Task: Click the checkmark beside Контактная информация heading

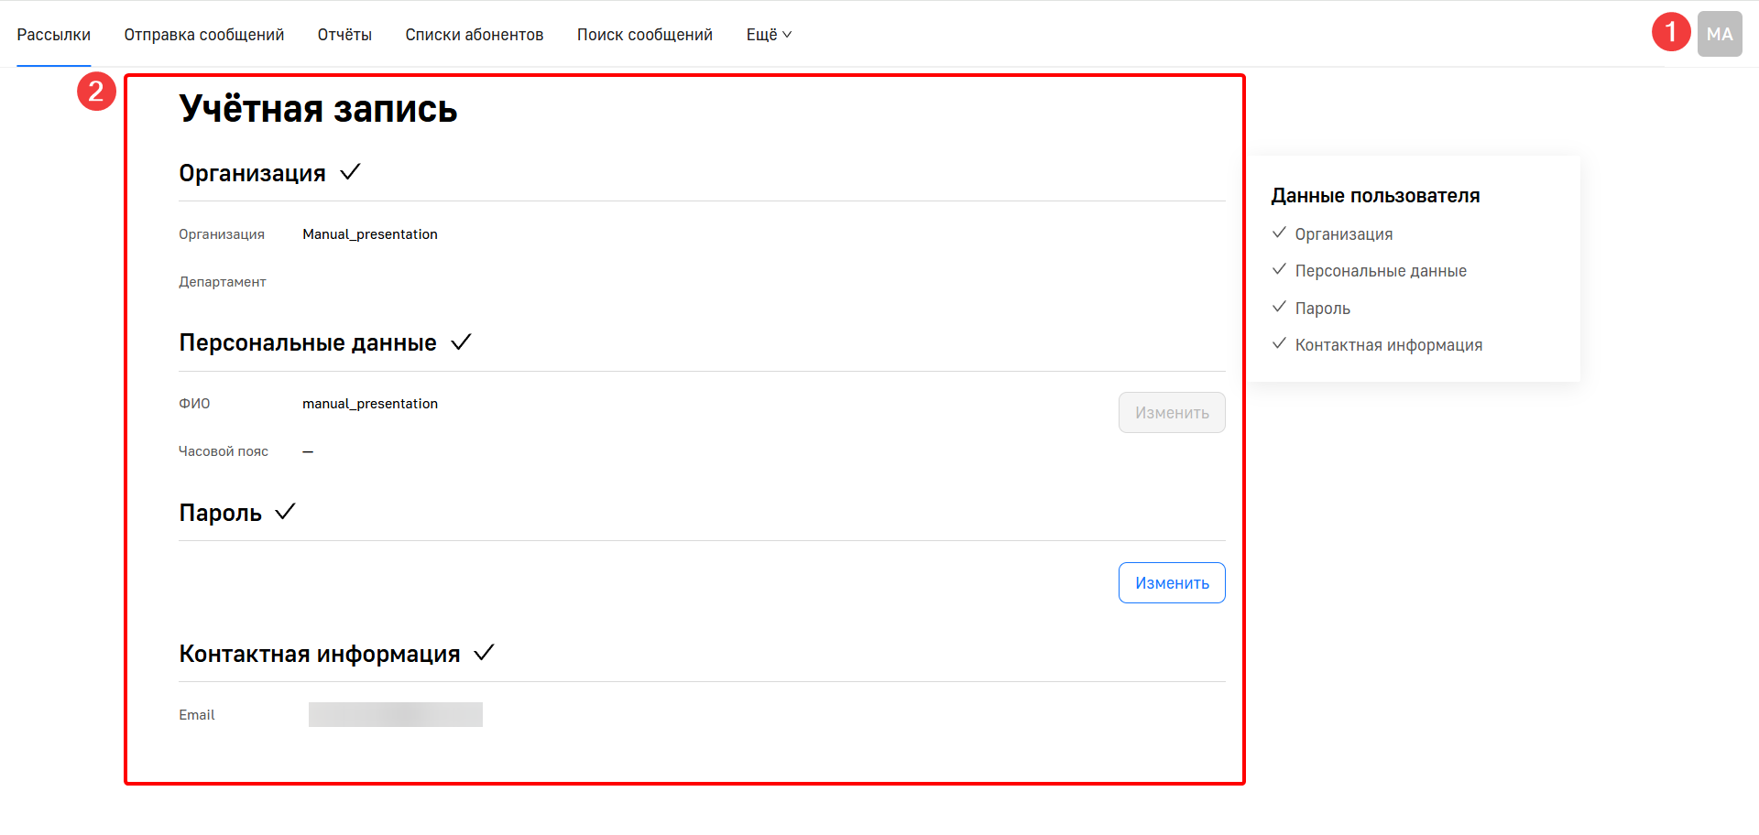Action: (484, 653)
